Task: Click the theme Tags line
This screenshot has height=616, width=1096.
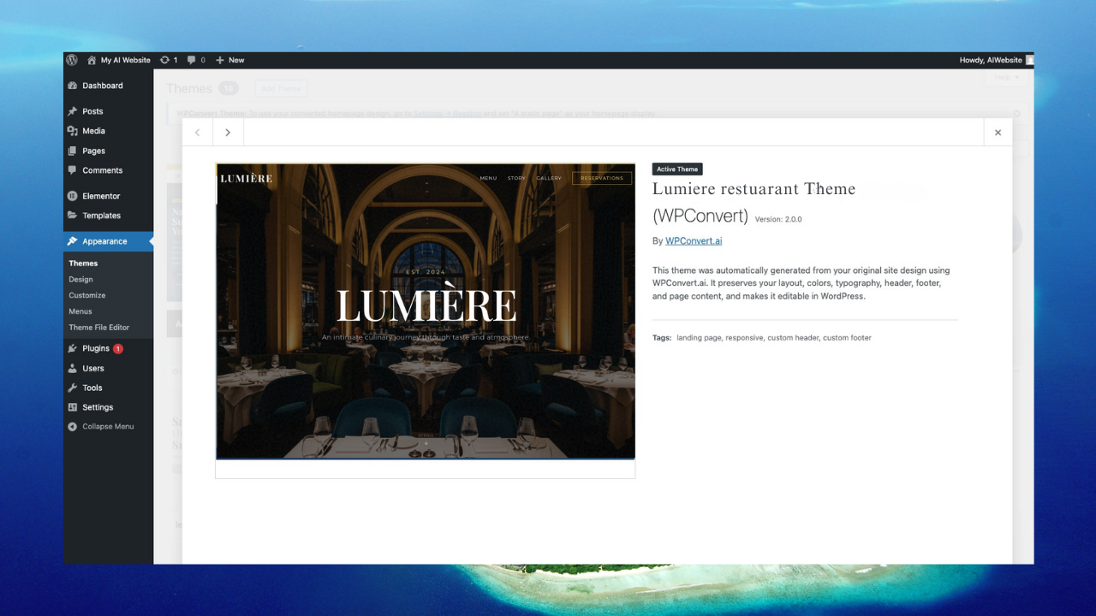Action: pos(762,338)
